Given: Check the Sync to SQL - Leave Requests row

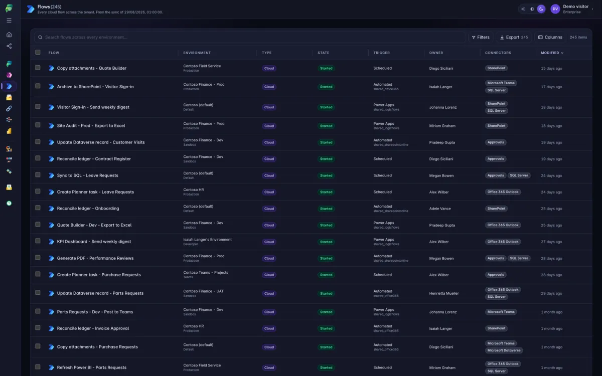Looking at the screenshot, I should tap(38, 174).
